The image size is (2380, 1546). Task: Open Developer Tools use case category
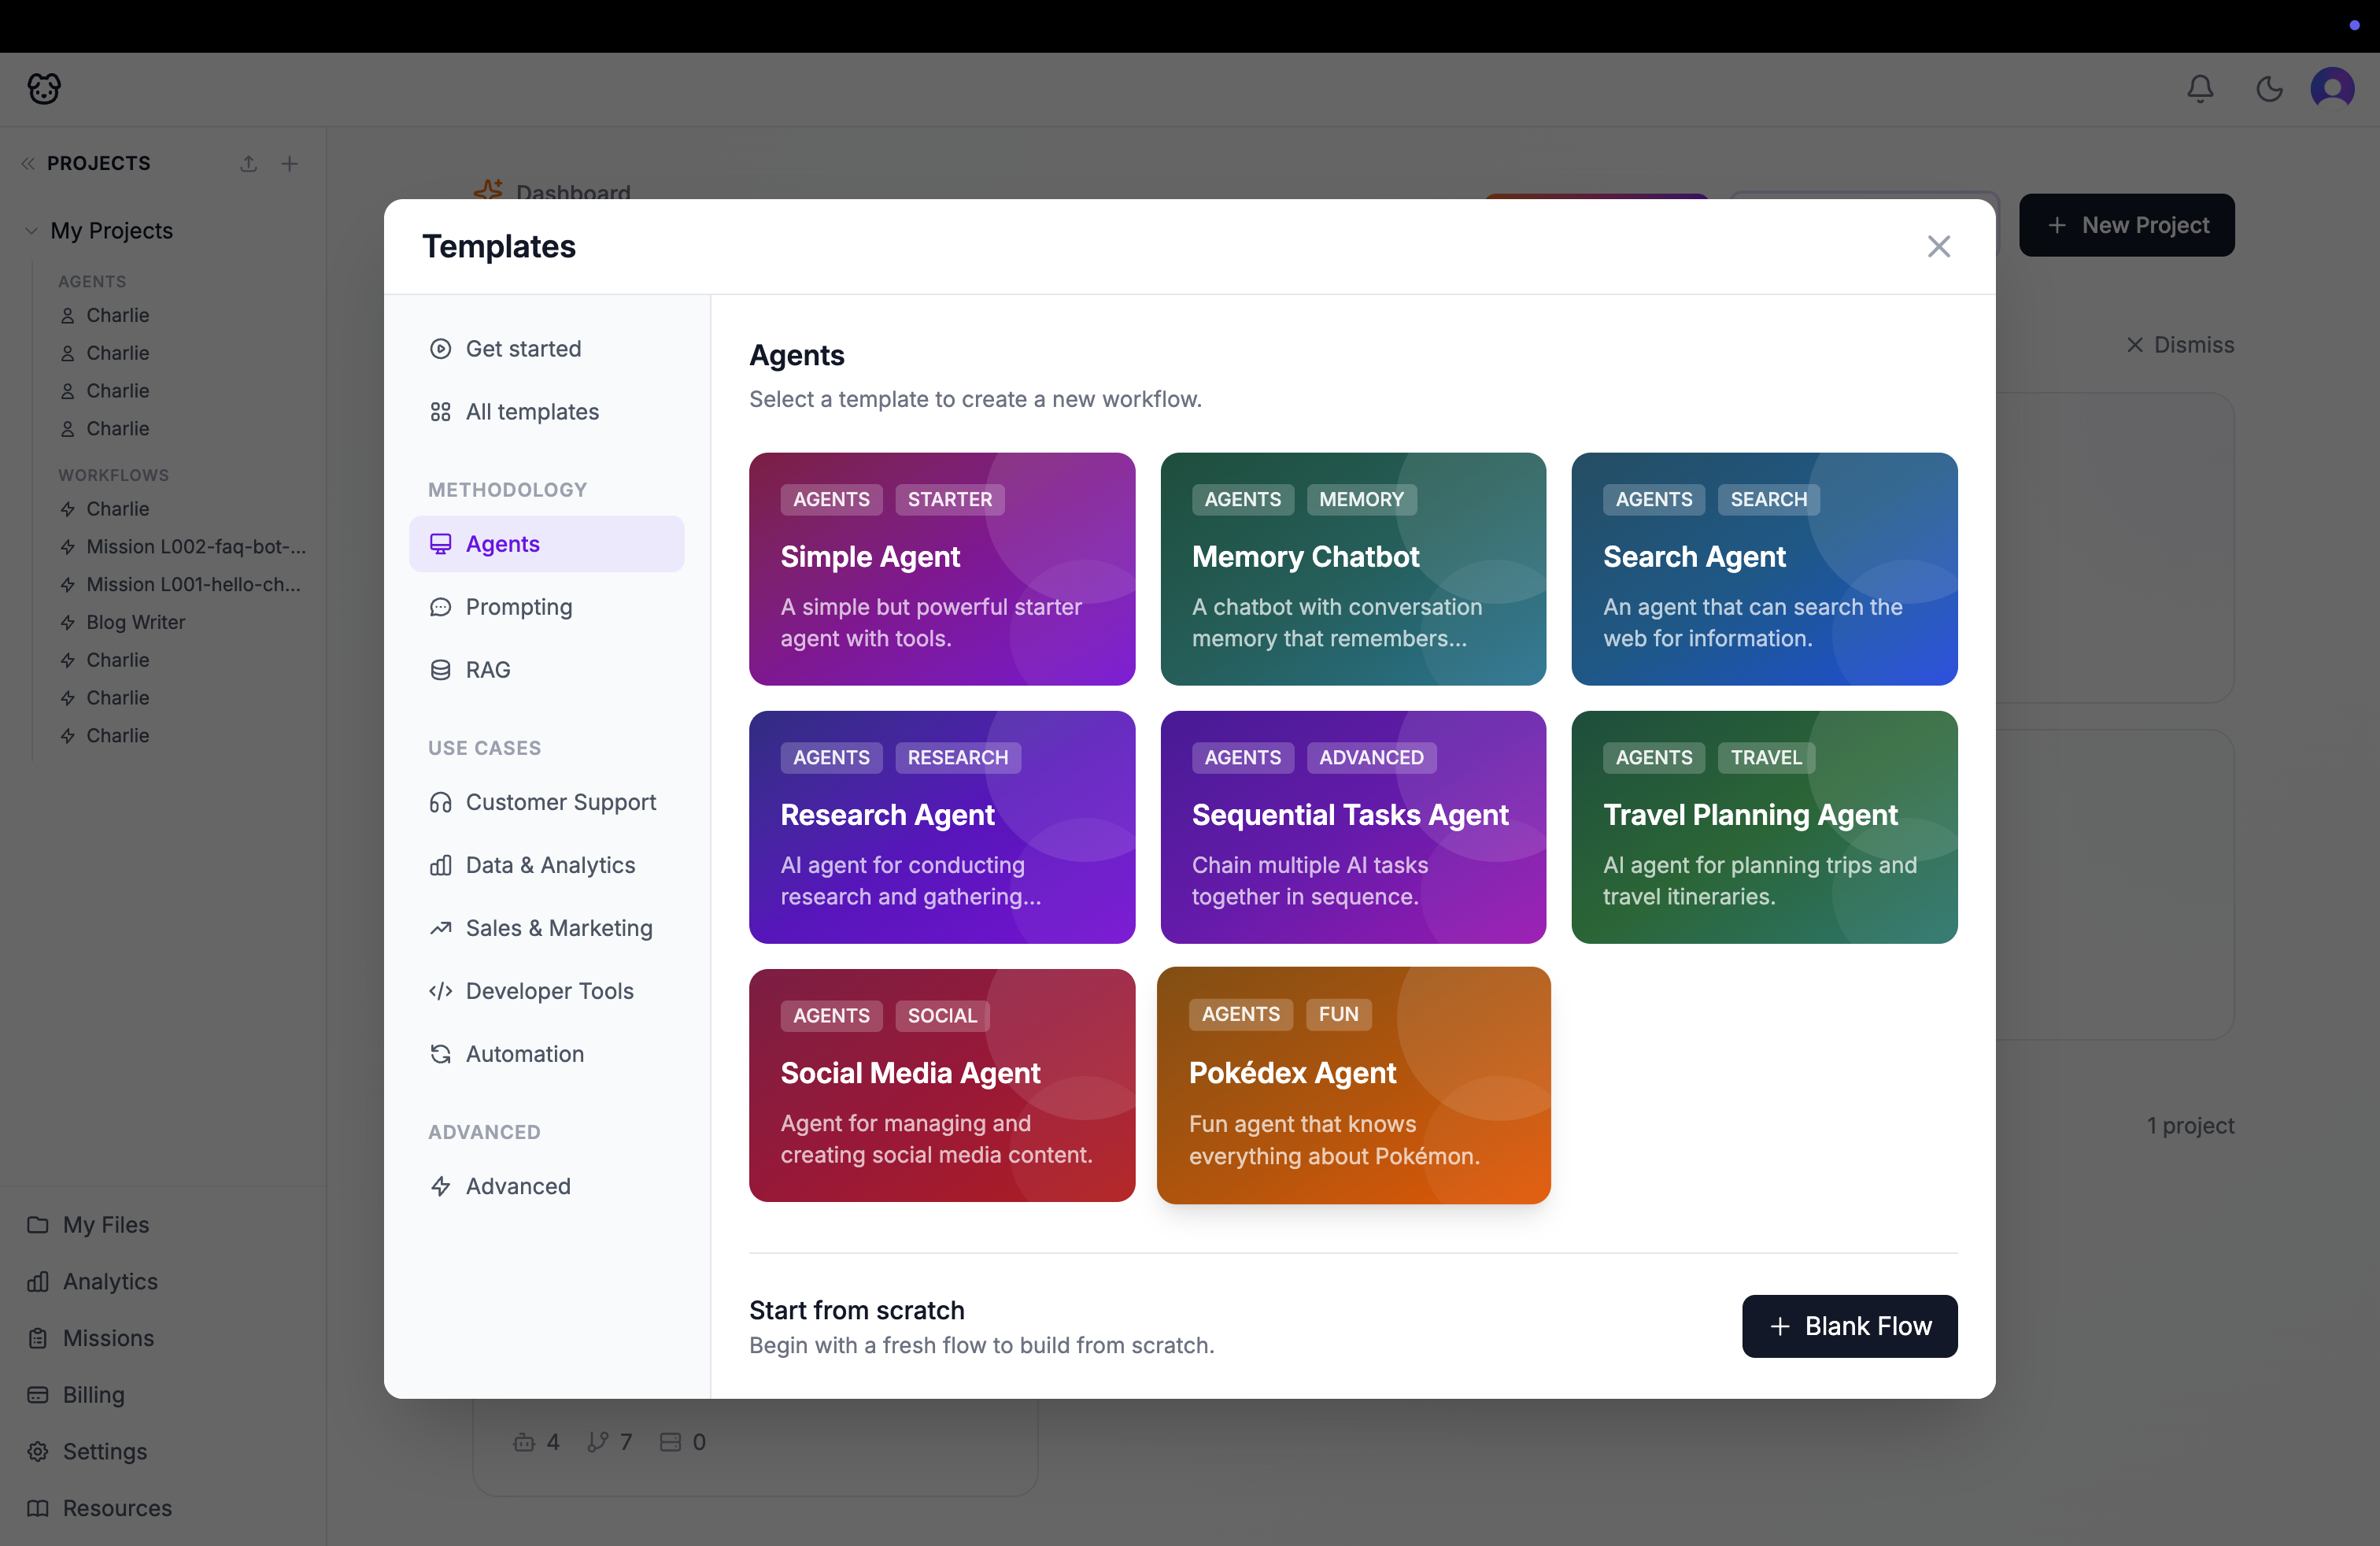point(549,991)
